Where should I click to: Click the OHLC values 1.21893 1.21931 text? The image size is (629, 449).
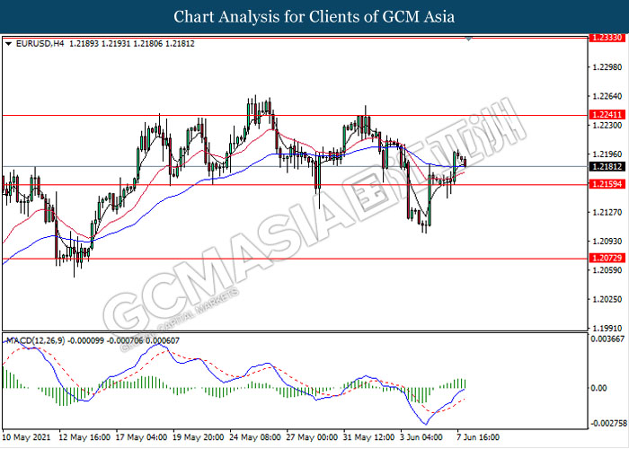coord(100,44)
